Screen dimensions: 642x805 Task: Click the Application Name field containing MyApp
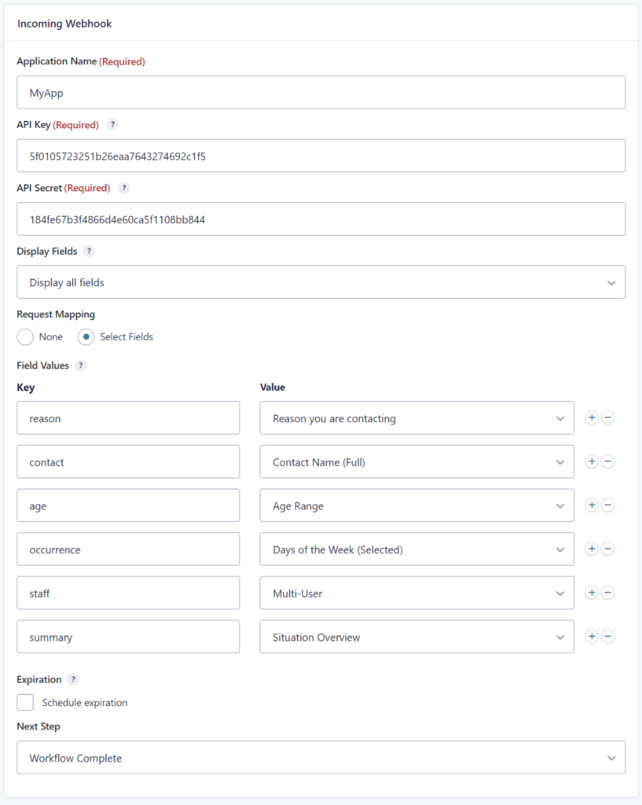tap(321, 93)
